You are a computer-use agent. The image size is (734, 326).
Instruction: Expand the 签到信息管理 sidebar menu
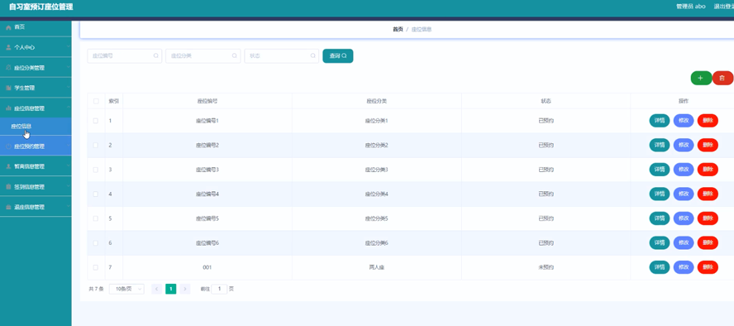tap(36, 187)
